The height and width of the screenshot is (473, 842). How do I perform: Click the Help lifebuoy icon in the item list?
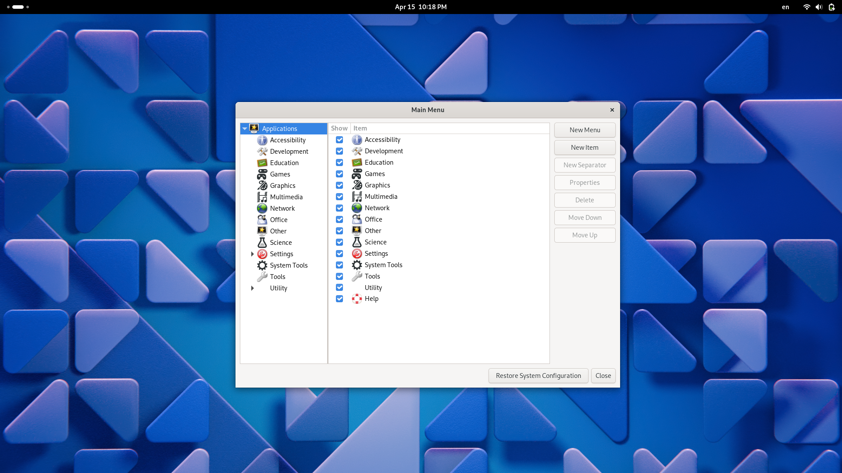(x=357, y=299)
